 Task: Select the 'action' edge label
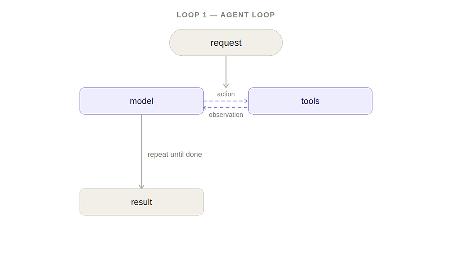tap(226, 94)
